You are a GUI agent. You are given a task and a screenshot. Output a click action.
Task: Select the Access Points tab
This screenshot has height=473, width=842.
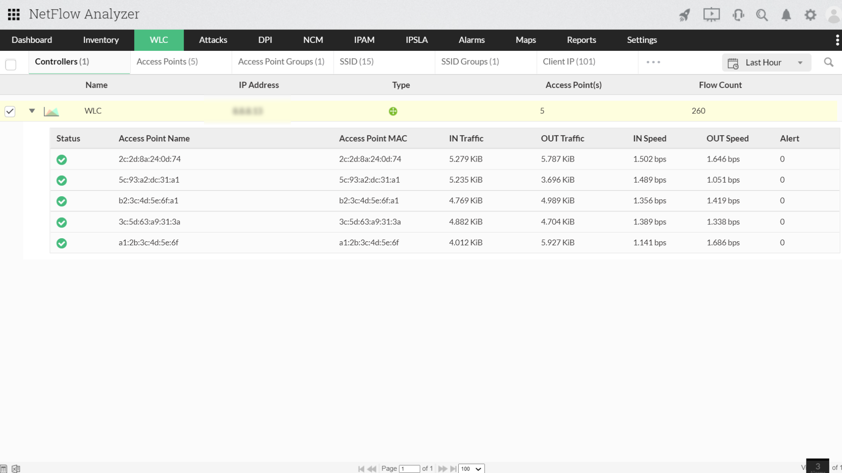point(168,61)
